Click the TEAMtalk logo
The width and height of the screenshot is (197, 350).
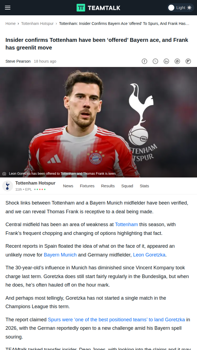[x=99, y=8]
